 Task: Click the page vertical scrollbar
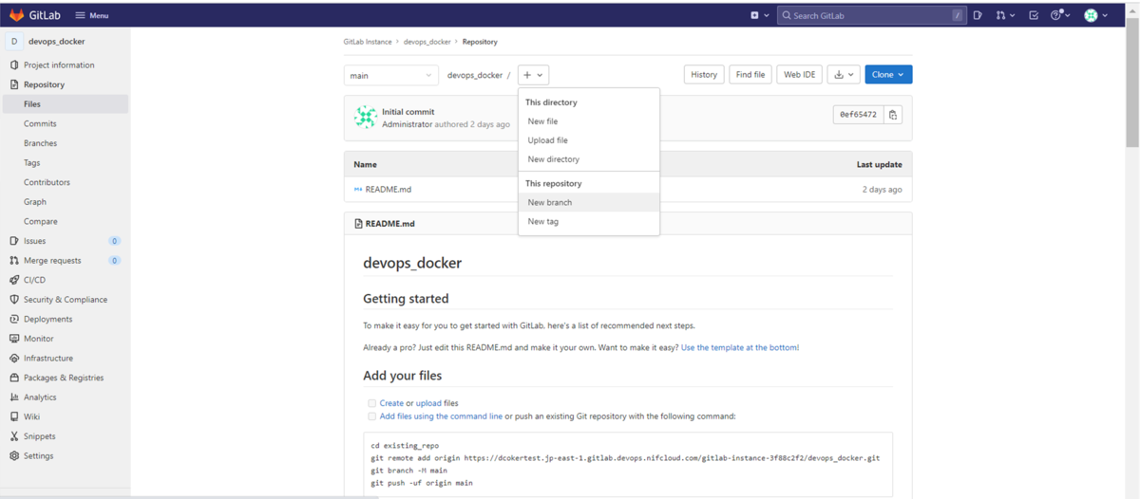pos(1132,85)
